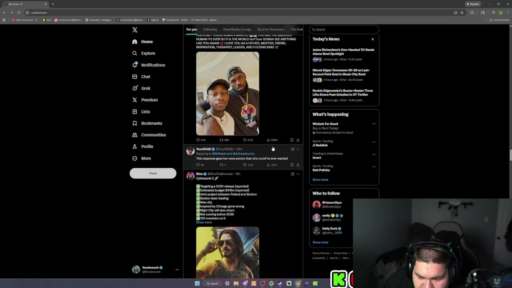This screenshot has width=512, height=288.
Task: Share YourRAGE's post
Action: (x=298, y=165)
